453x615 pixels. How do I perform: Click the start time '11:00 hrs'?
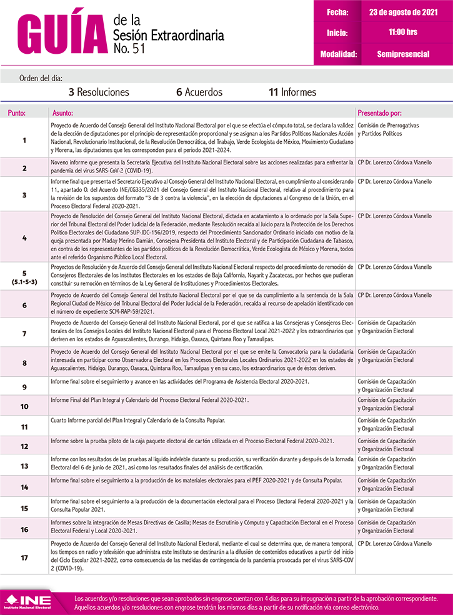[403, 32]
